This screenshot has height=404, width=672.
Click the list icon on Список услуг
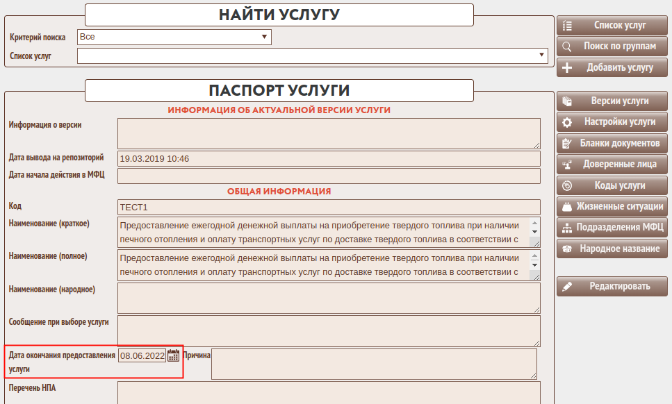[x=567, y=26]
